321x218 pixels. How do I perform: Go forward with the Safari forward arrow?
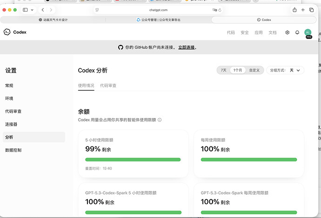(51, 10)
